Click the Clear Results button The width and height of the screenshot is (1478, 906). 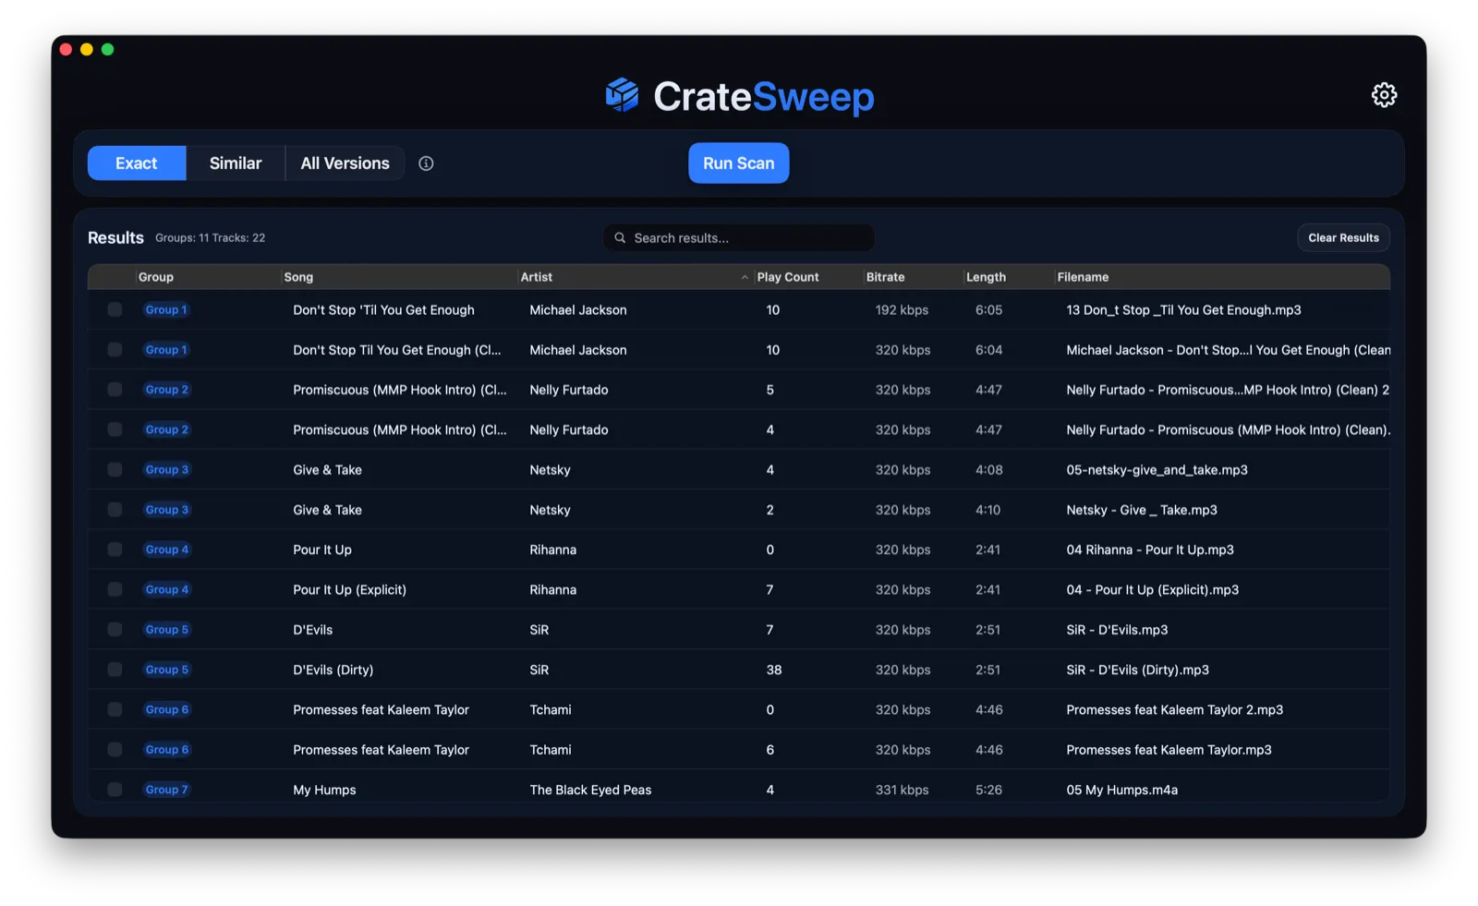1343,238
